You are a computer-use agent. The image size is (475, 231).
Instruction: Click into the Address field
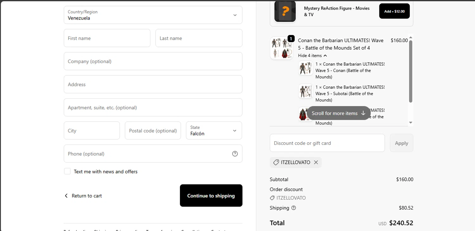153,84
